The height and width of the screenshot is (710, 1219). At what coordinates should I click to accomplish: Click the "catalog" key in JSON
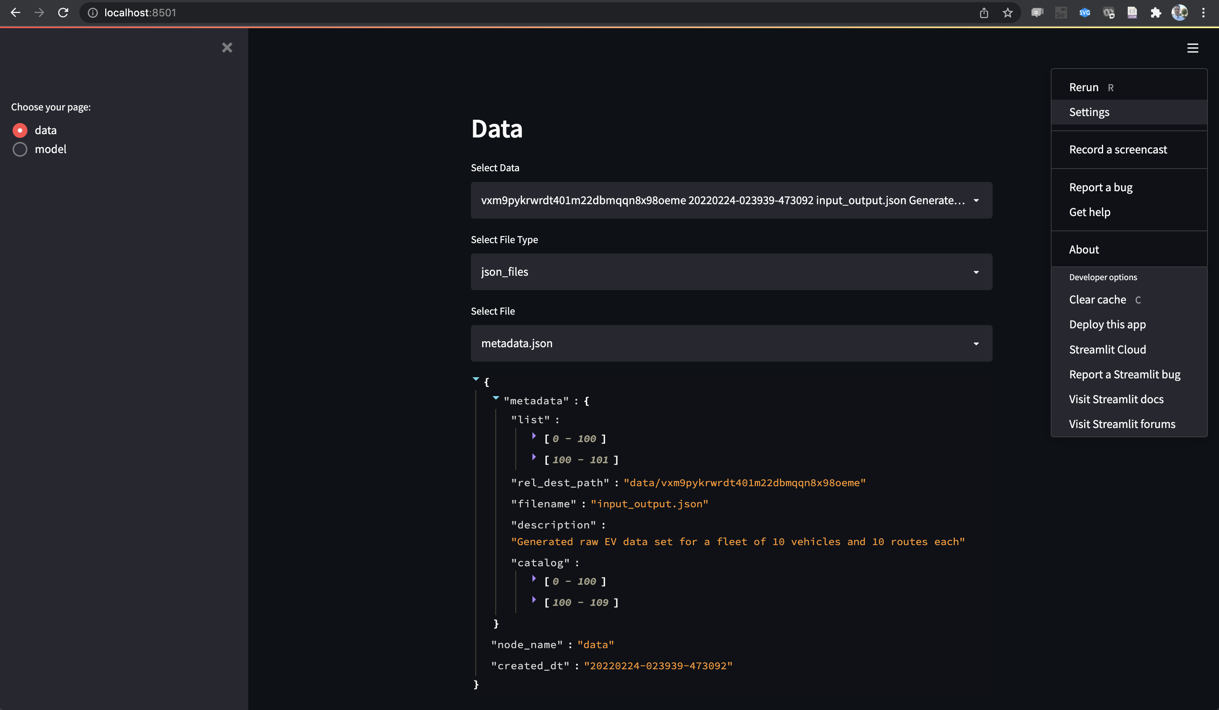click(x=540, y=563)
